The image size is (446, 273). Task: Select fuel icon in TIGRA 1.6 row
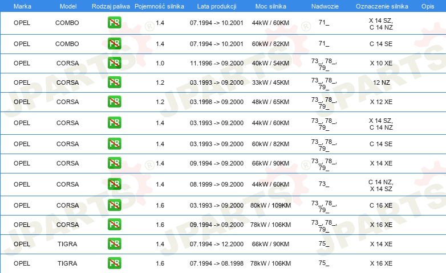tap(114, 263)
